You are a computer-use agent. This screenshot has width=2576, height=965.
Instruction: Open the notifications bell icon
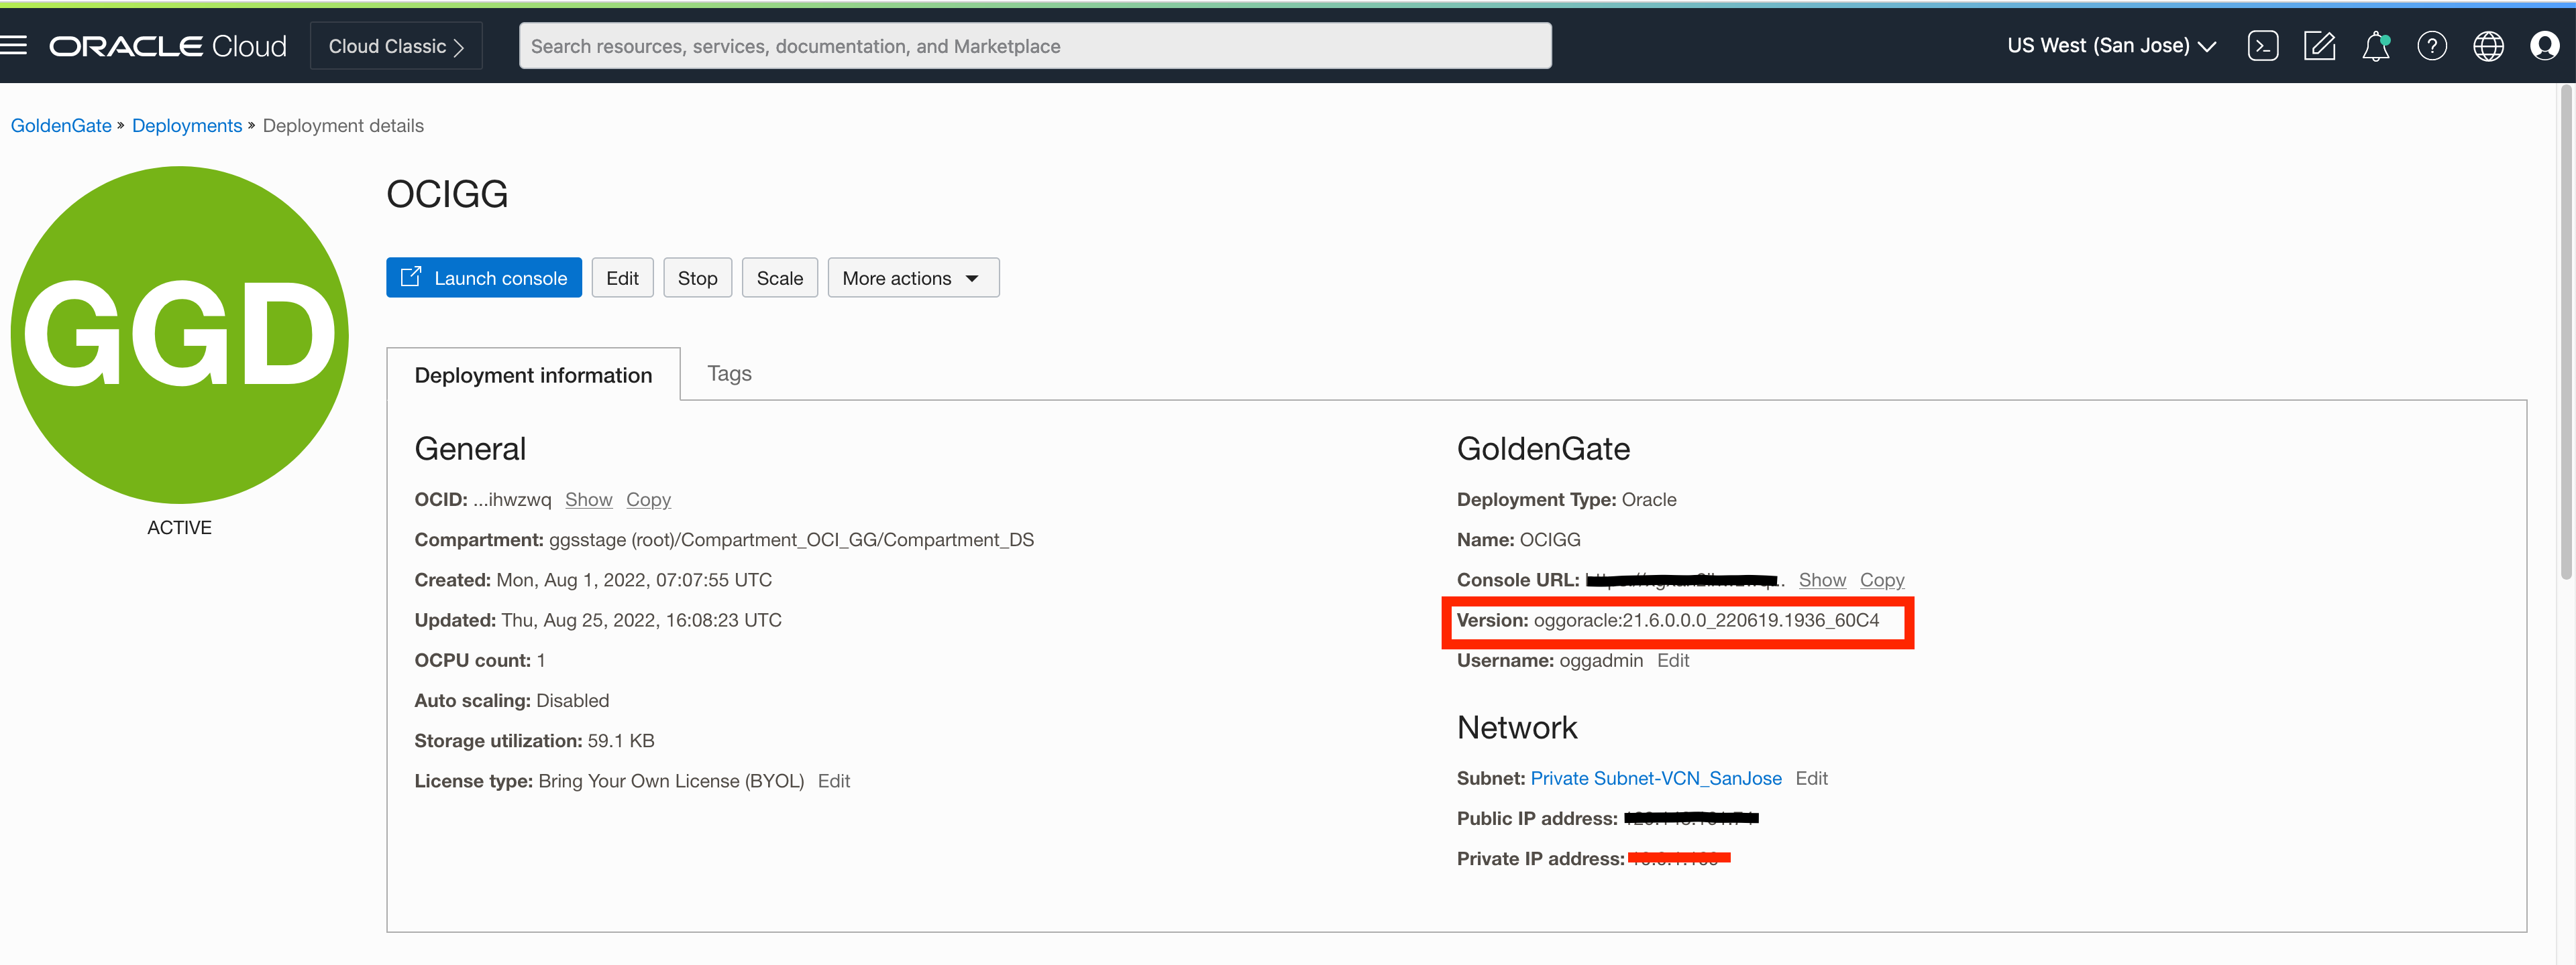(2376, 45)
